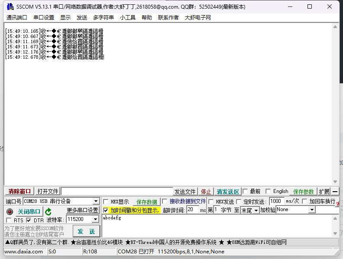Uncheck 加时间戳和分包显示 checkbox

[x=106, y=210]
